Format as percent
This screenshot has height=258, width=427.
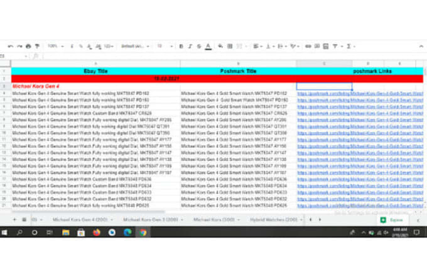(x=80, y=46)
